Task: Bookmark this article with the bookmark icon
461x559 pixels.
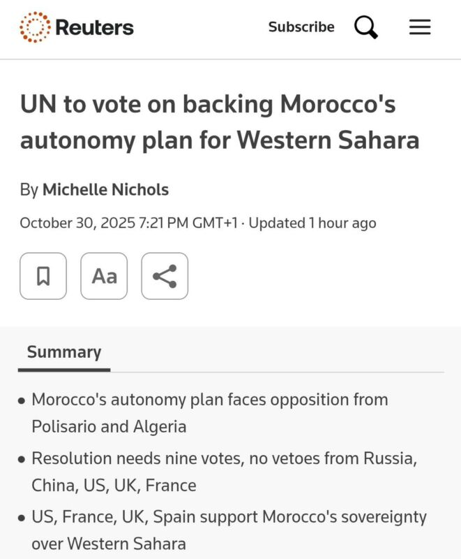Action: click(x=43, y=276)
